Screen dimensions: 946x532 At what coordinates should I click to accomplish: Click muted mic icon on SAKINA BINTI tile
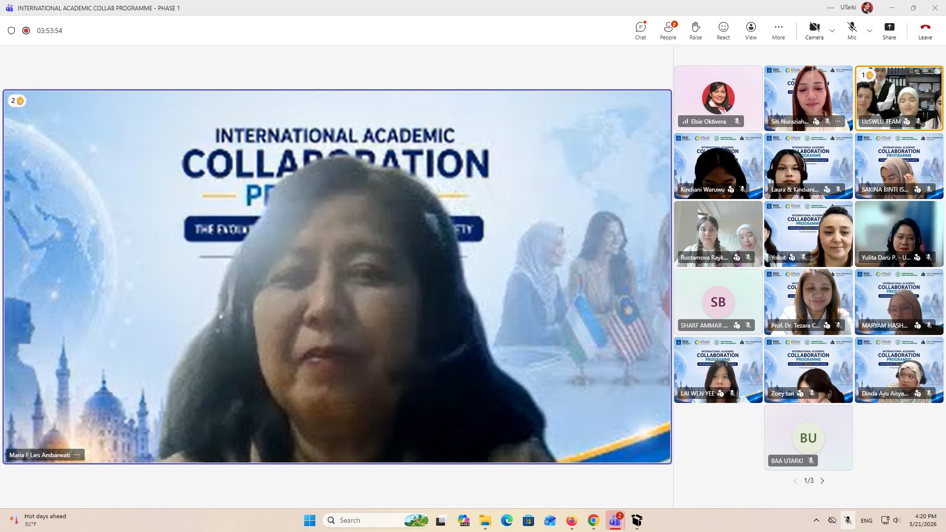click(x=929, y=189)
